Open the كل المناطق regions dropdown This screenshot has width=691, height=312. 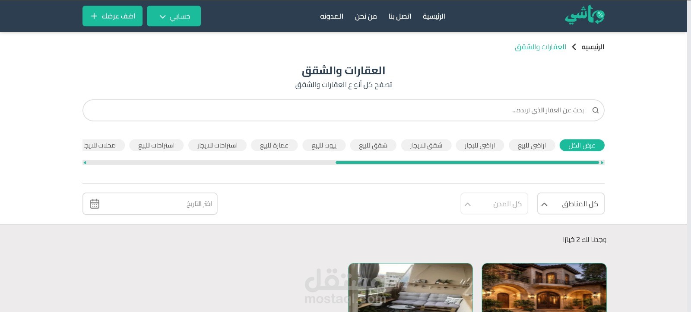571,204
